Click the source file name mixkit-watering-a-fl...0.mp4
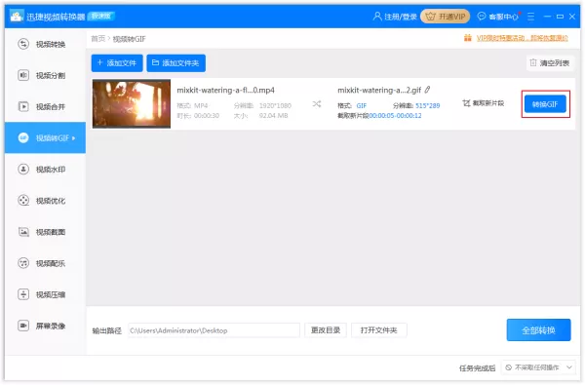 tap(225, 91)
